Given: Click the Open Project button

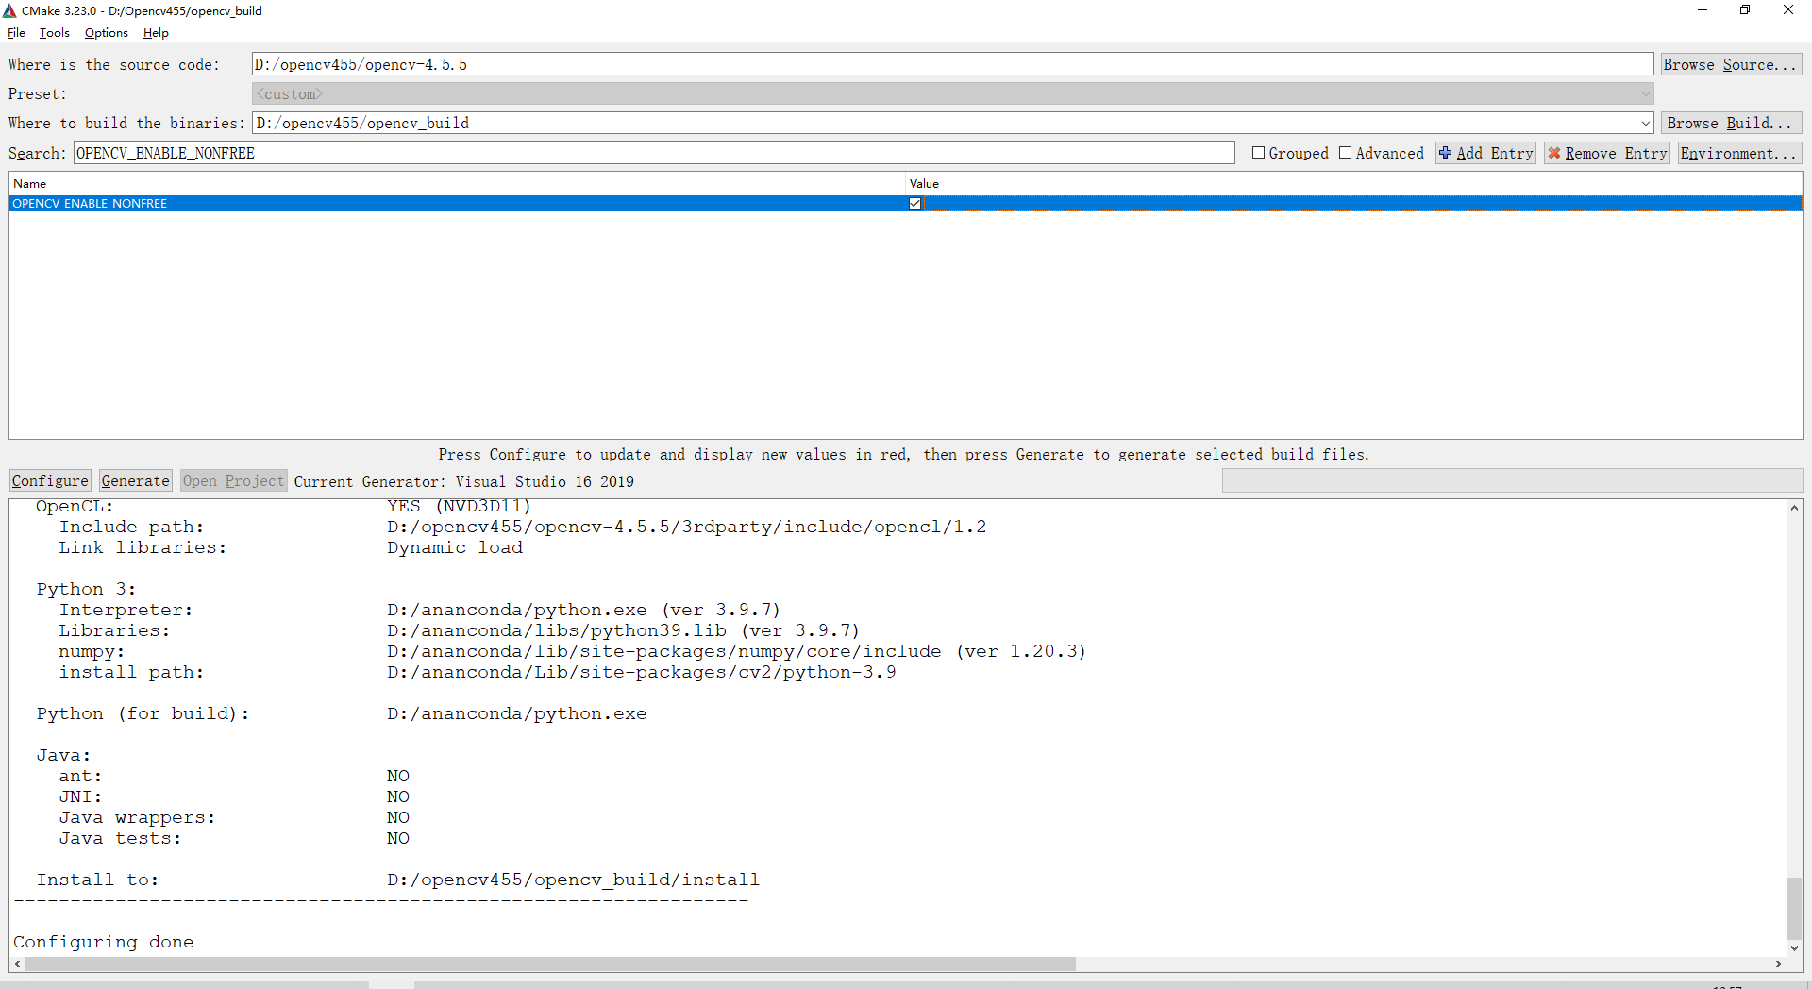Looking at the screenshot, I should (233, 480).
